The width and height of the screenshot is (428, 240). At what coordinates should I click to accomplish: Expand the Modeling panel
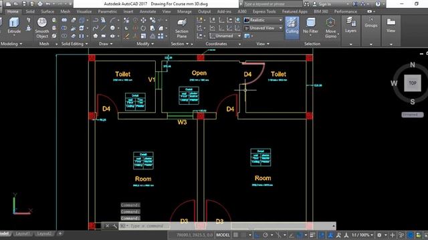11,44
